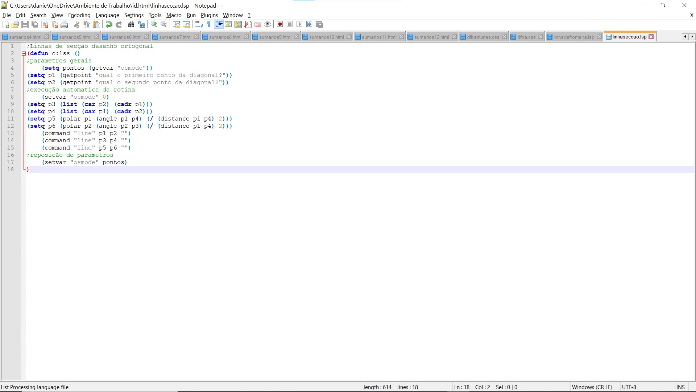Open the Macro menu

click(174, 15)
